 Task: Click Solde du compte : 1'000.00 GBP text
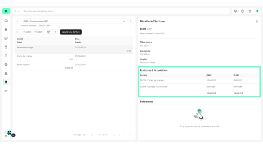35,26
